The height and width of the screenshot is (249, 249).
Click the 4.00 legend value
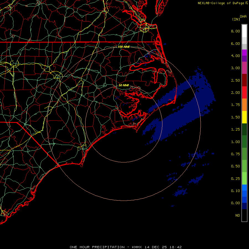(235, 56)
